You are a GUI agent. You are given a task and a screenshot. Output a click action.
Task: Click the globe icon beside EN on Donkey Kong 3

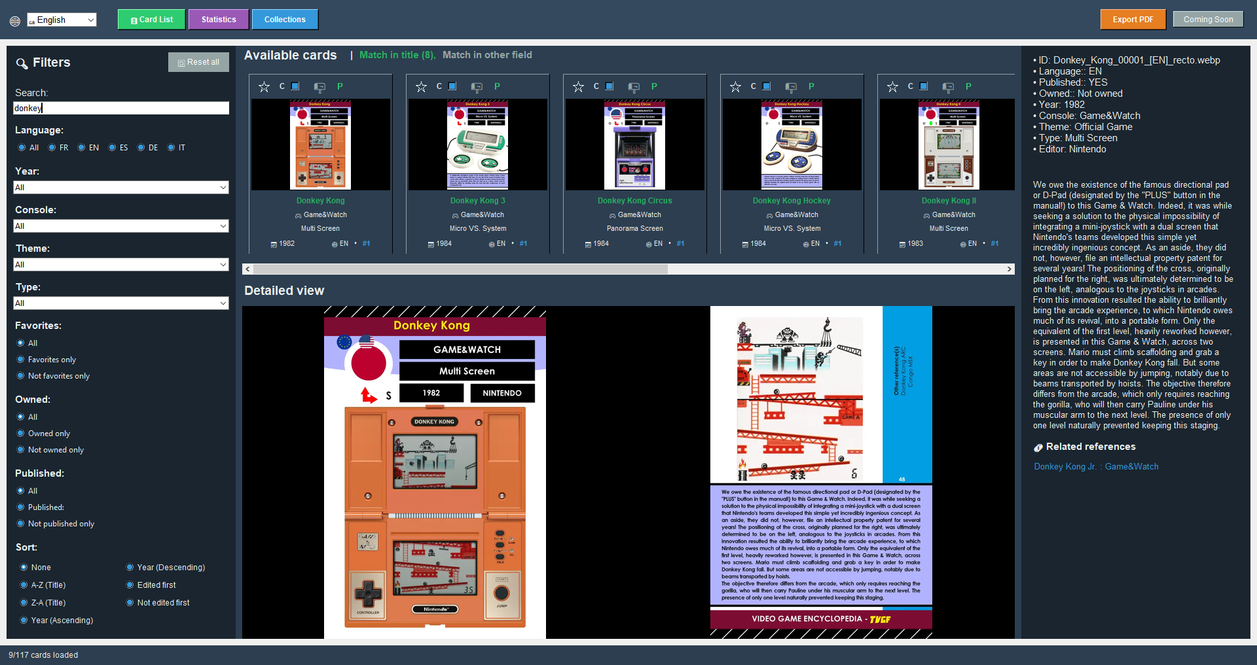pyautogui.click(x=492, y=244)
